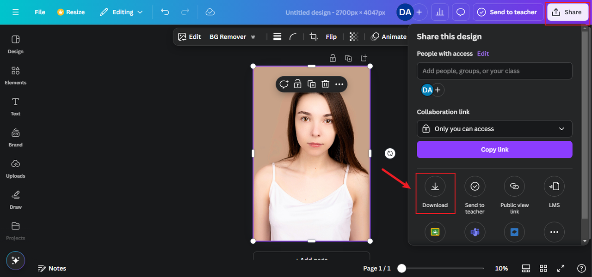
Task: Toggle fullscreen presentation mode
Action: (561, 268)
